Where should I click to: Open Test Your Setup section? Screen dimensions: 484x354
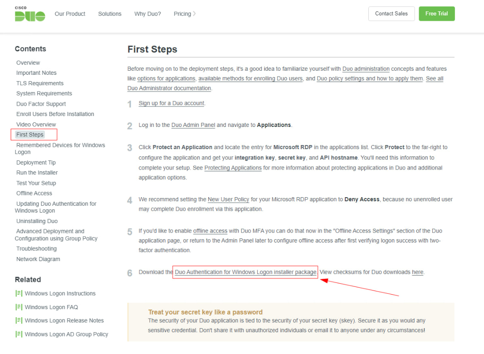(36, 183)
